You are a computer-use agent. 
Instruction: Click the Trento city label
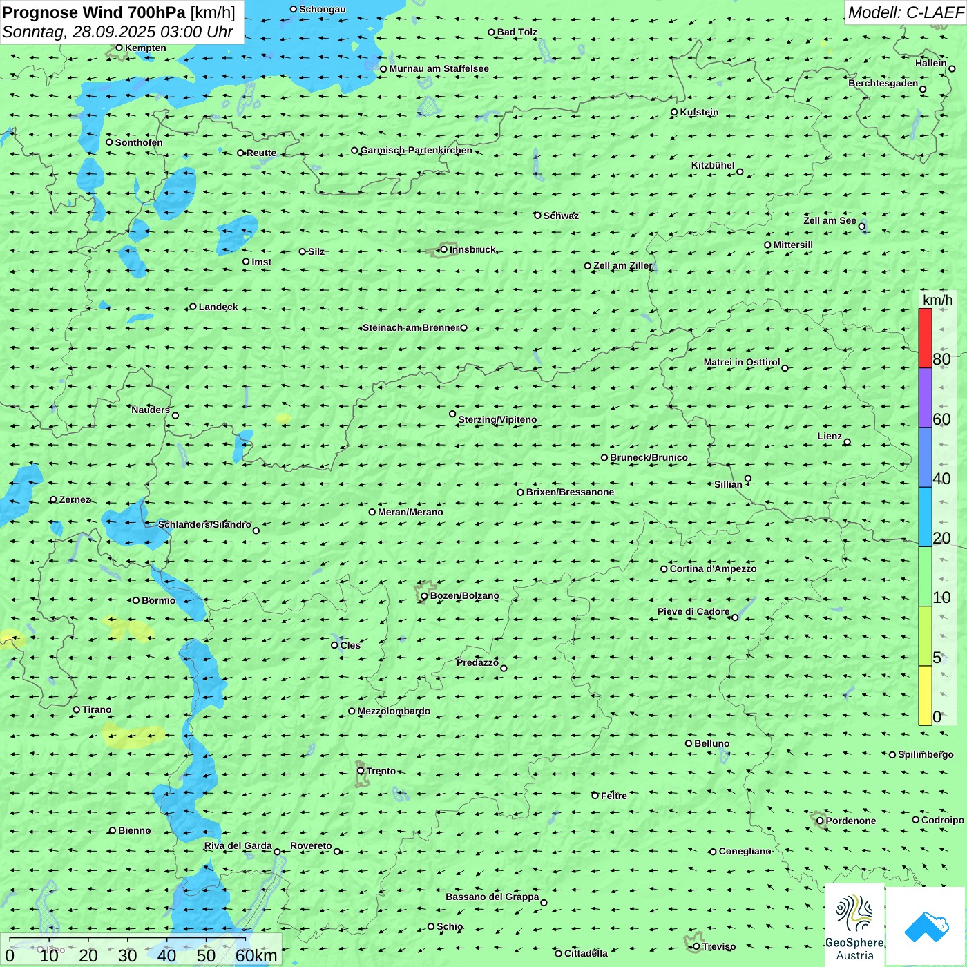tap(381, 771)
